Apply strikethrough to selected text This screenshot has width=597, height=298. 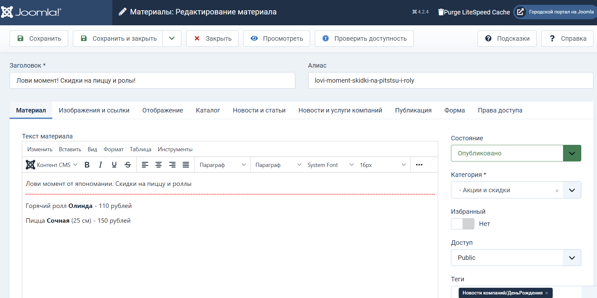tap(128, 165)
